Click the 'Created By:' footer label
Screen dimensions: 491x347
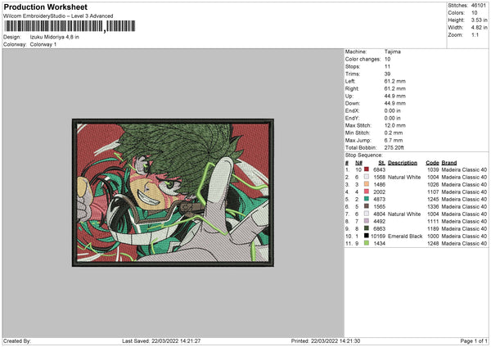(17, 340)
